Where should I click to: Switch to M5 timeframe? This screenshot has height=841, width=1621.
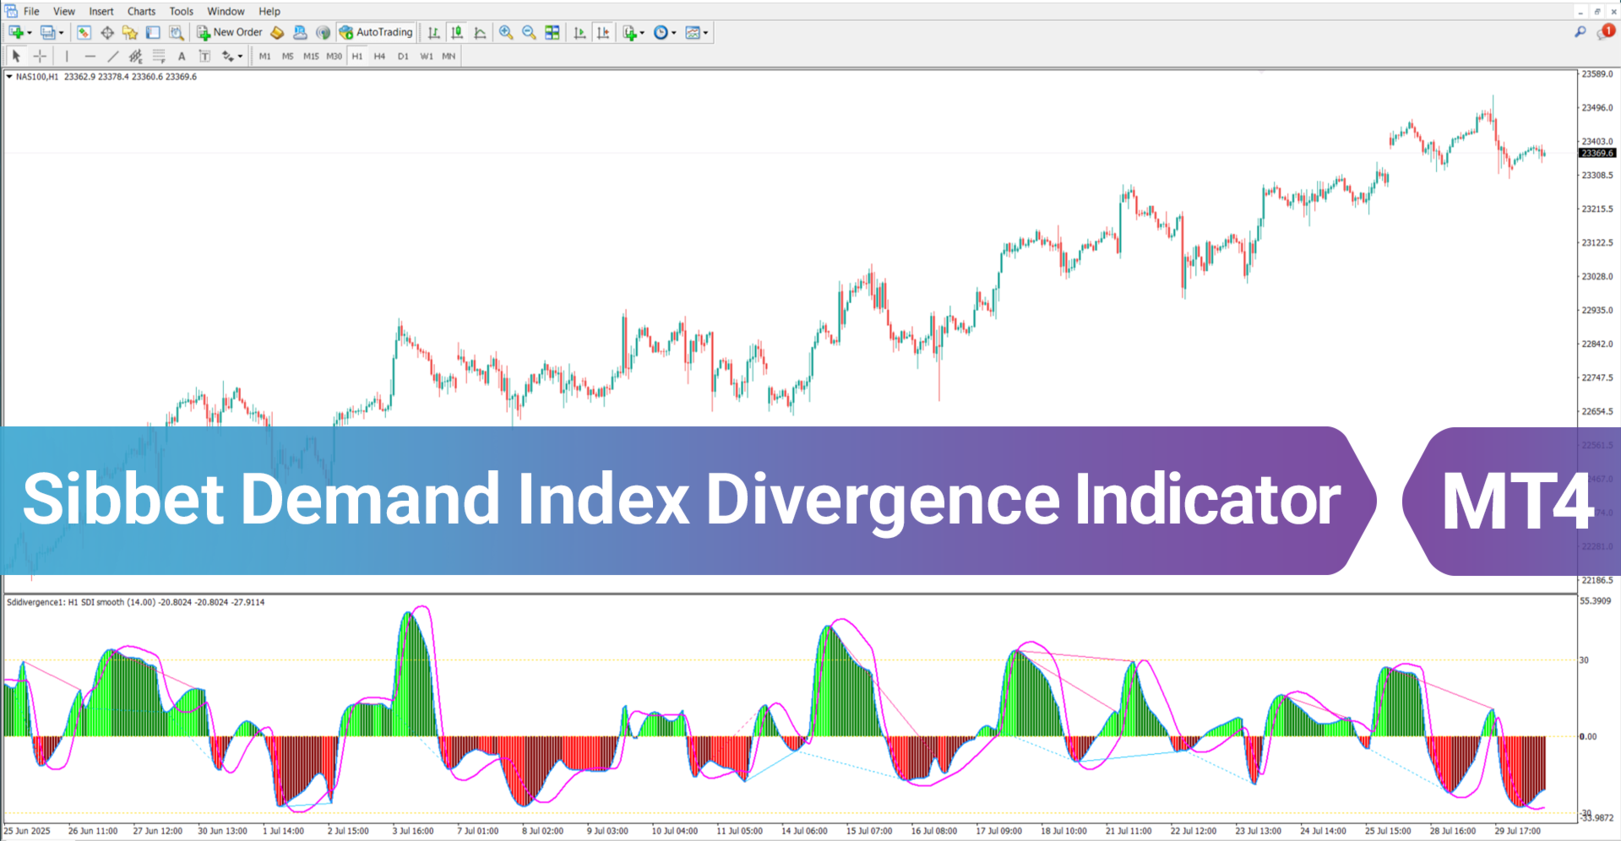pos(288,57)
